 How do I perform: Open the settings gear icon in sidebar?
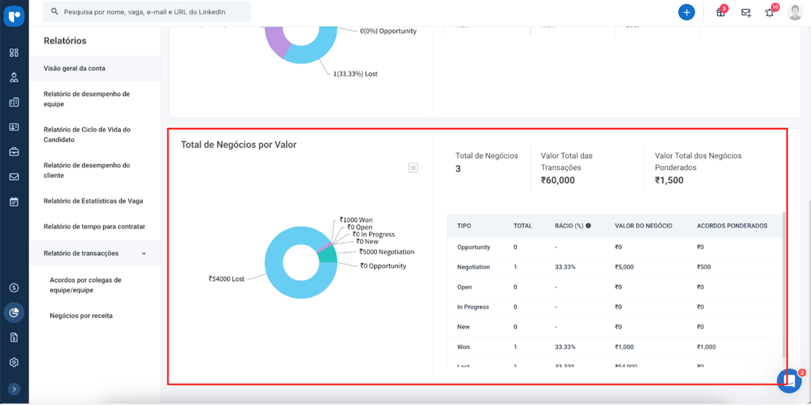pos(14,362)
